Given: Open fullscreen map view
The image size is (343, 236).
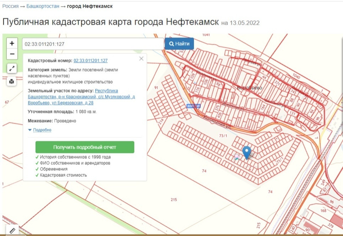Looking at the screenshot, I should 12,68.
